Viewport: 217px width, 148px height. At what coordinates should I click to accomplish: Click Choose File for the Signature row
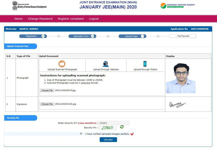pyautogui.click(x=47, y=104)
